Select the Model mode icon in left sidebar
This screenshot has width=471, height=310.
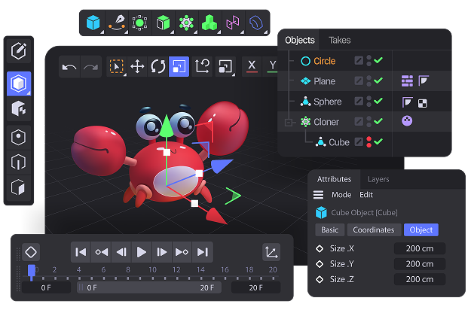click(19, 84)
